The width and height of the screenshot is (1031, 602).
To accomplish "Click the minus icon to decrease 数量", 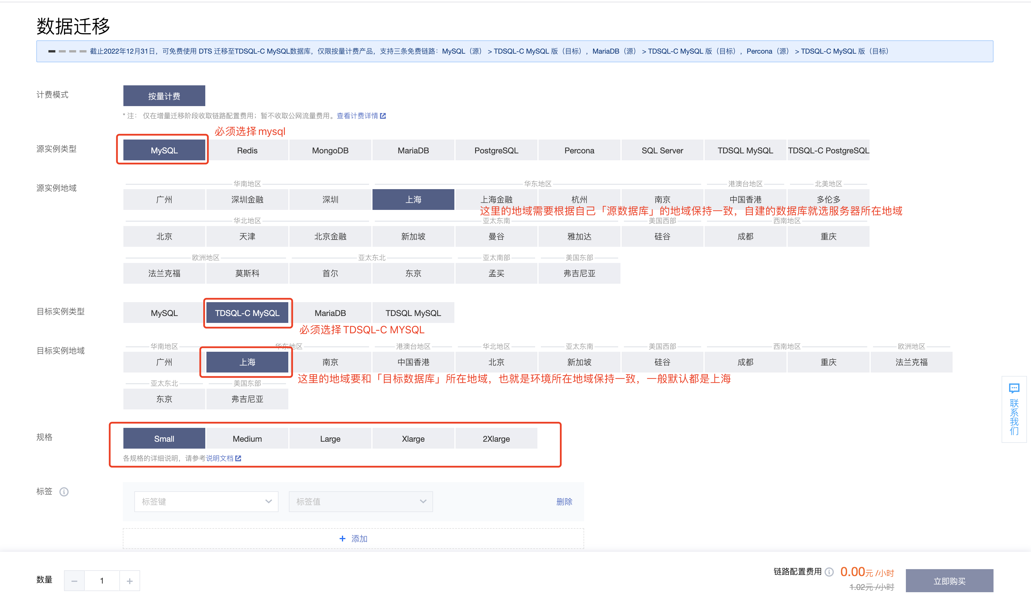I will pos(74,581).
